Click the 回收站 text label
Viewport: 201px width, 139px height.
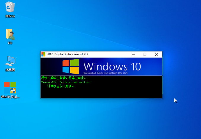[10, 16]
